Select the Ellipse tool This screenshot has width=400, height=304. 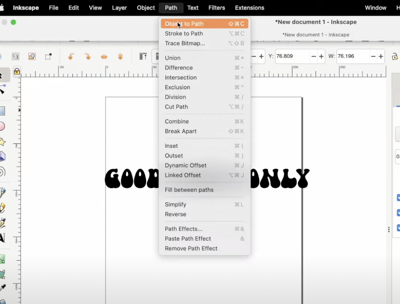pyautogui.click(x=5, y=125)
